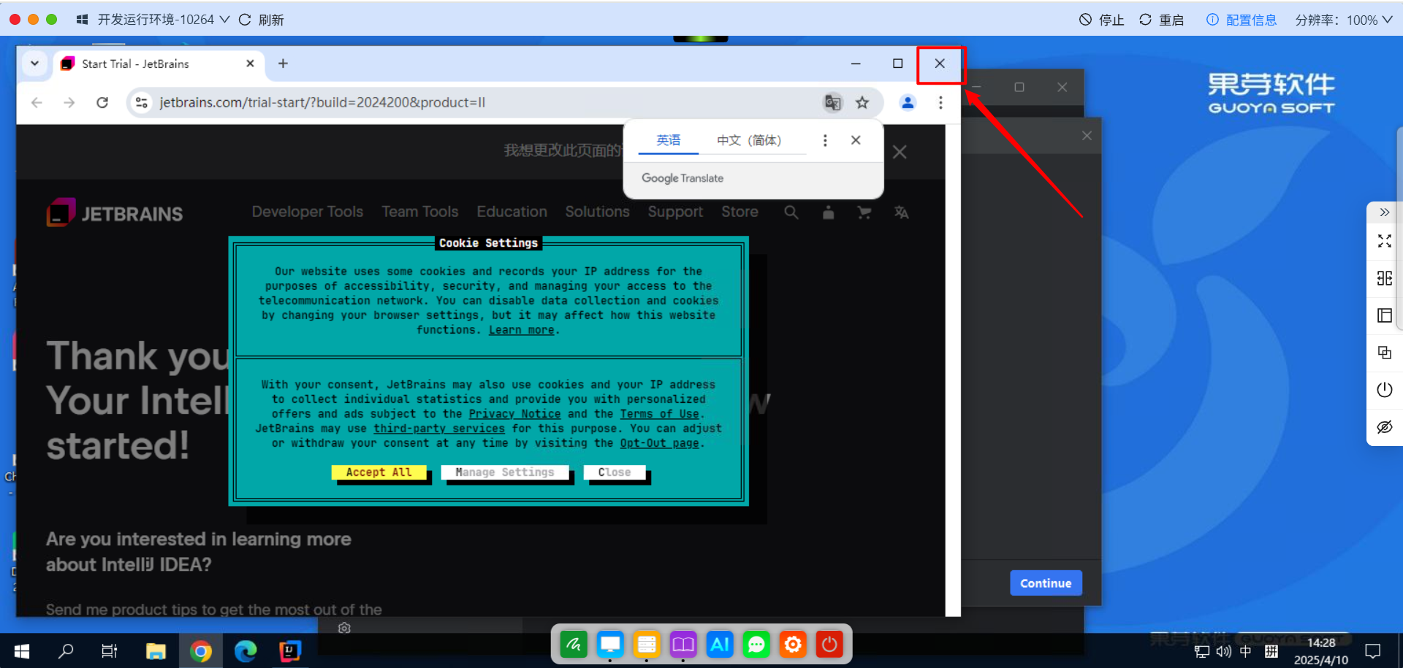This screenshot has height=668, width=1403.
Task: Click the 刷新 refresh button
Action: click(262, 20)
